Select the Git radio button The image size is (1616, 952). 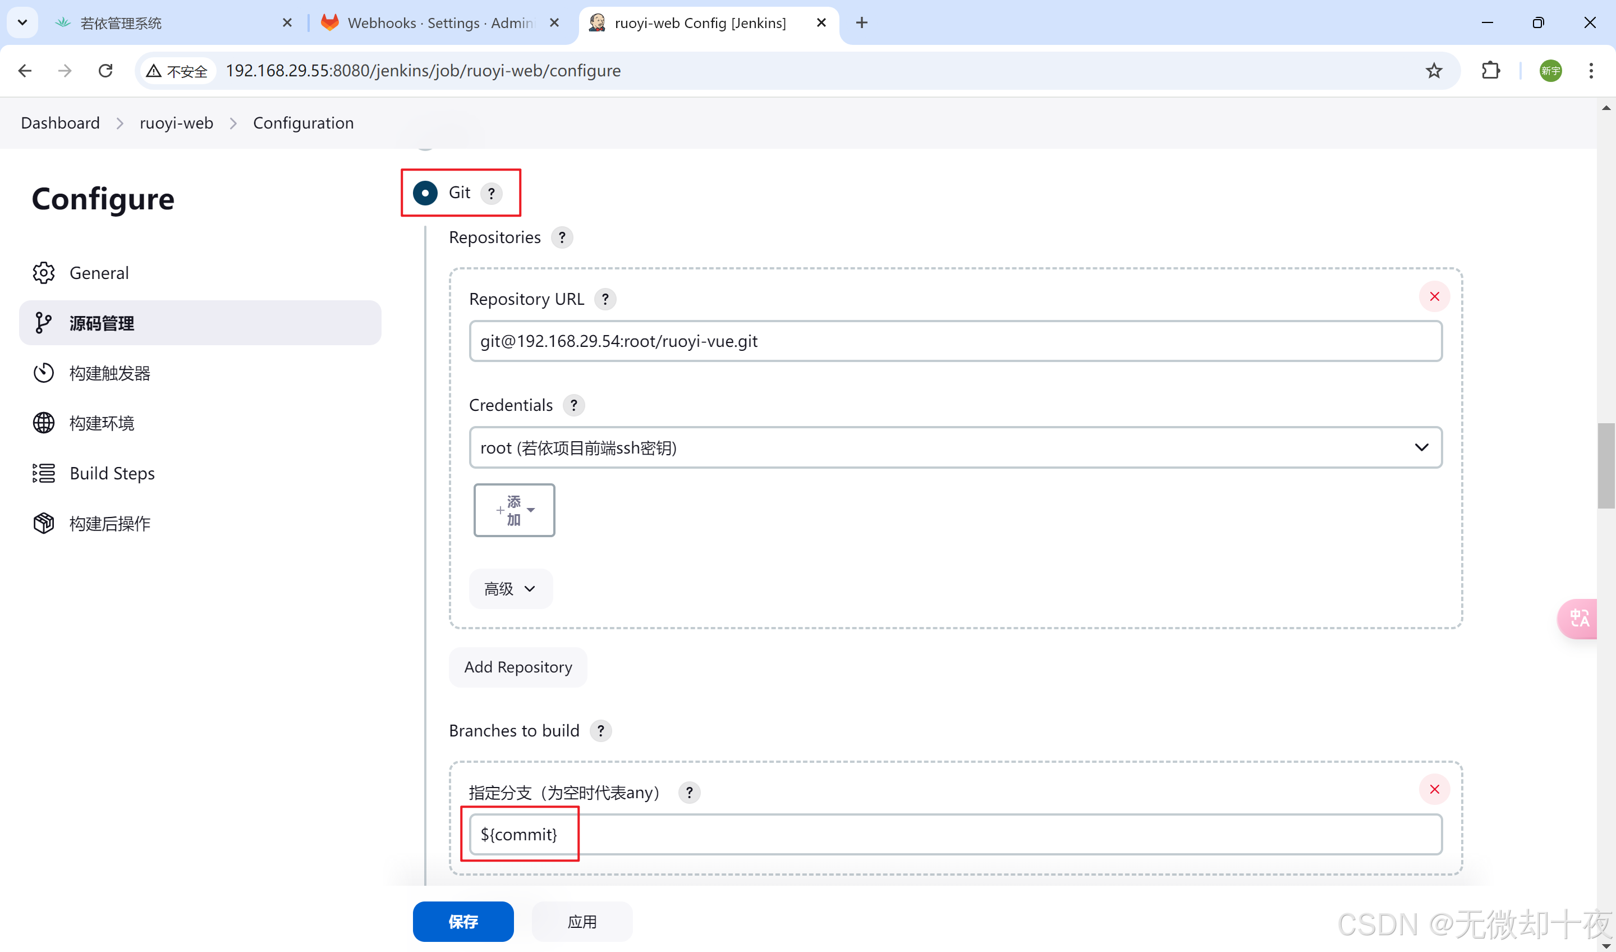click(425, 193)
